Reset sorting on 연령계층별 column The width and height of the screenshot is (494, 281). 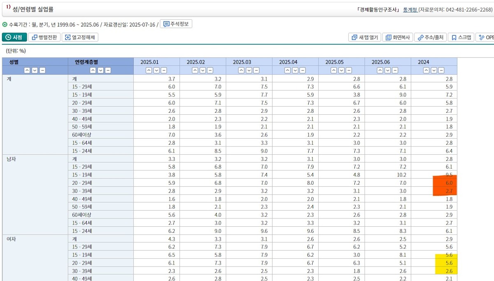[108, 70]
